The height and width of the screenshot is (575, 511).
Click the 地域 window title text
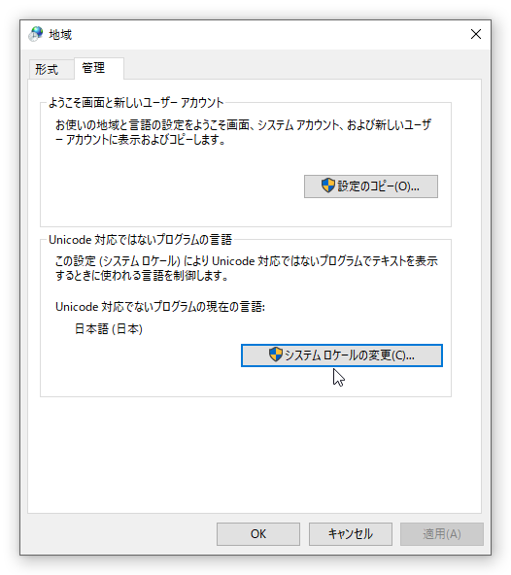60,35
